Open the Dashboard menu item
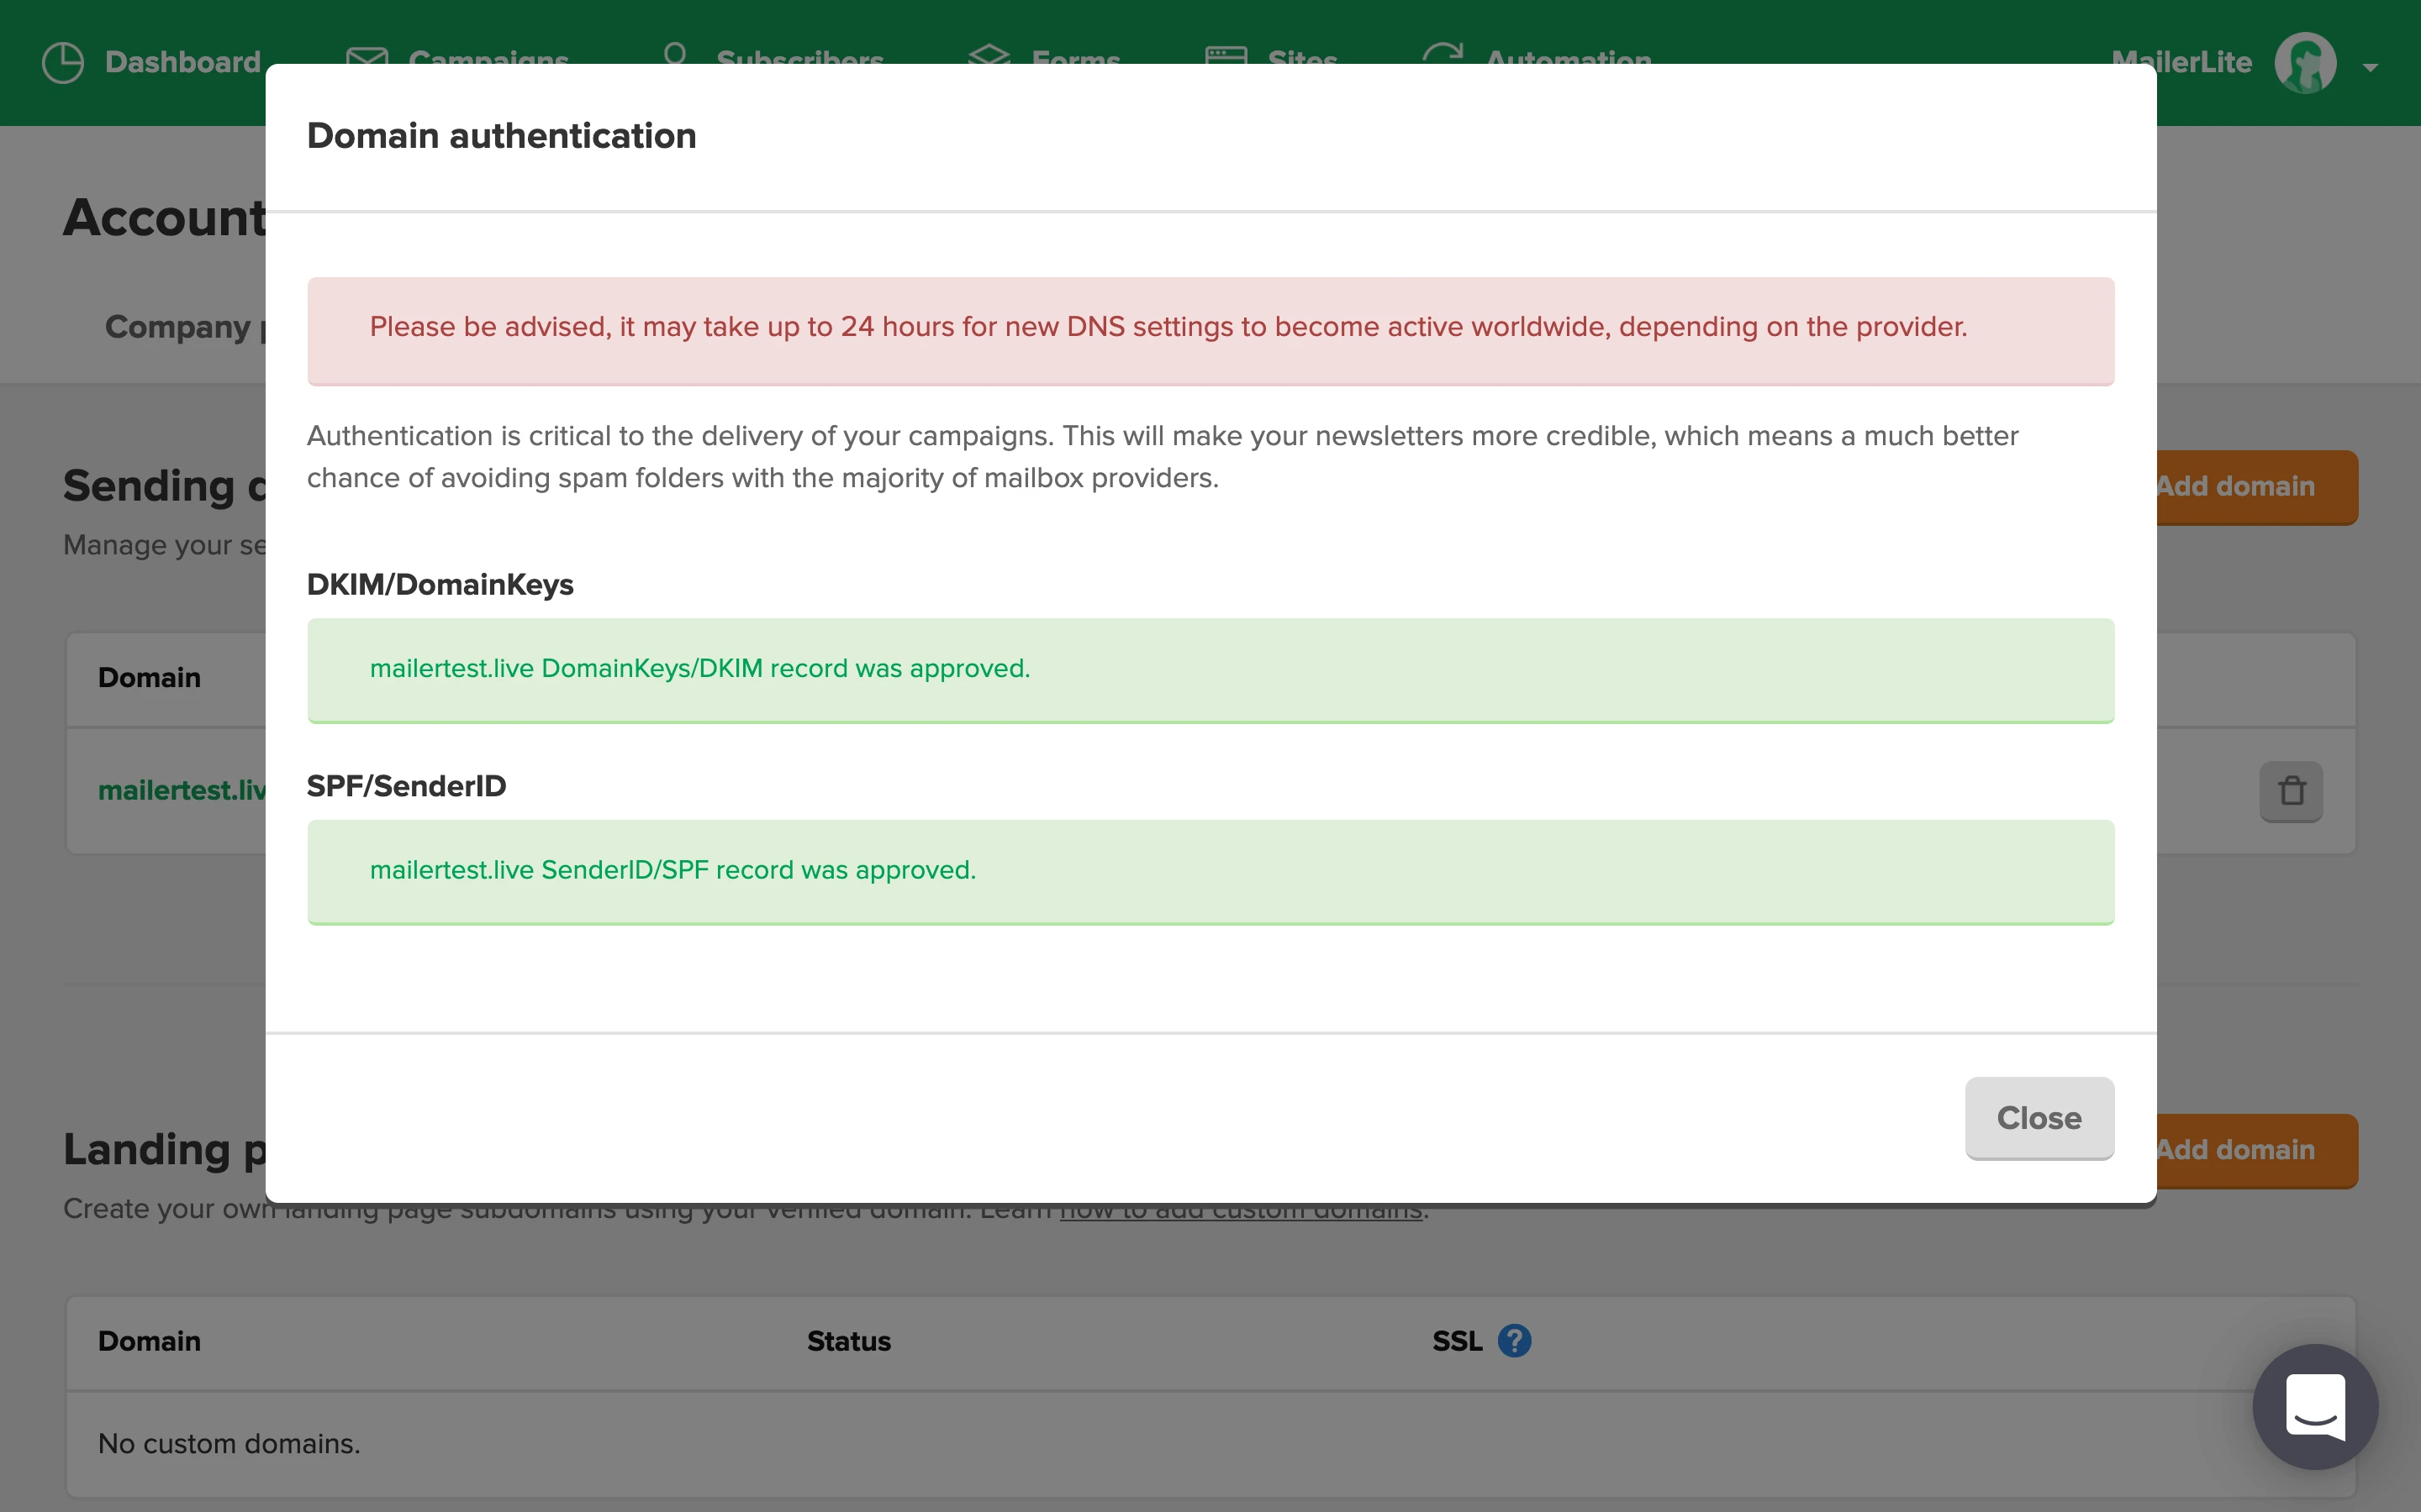 pyautogui.click(x=182, y=62)
